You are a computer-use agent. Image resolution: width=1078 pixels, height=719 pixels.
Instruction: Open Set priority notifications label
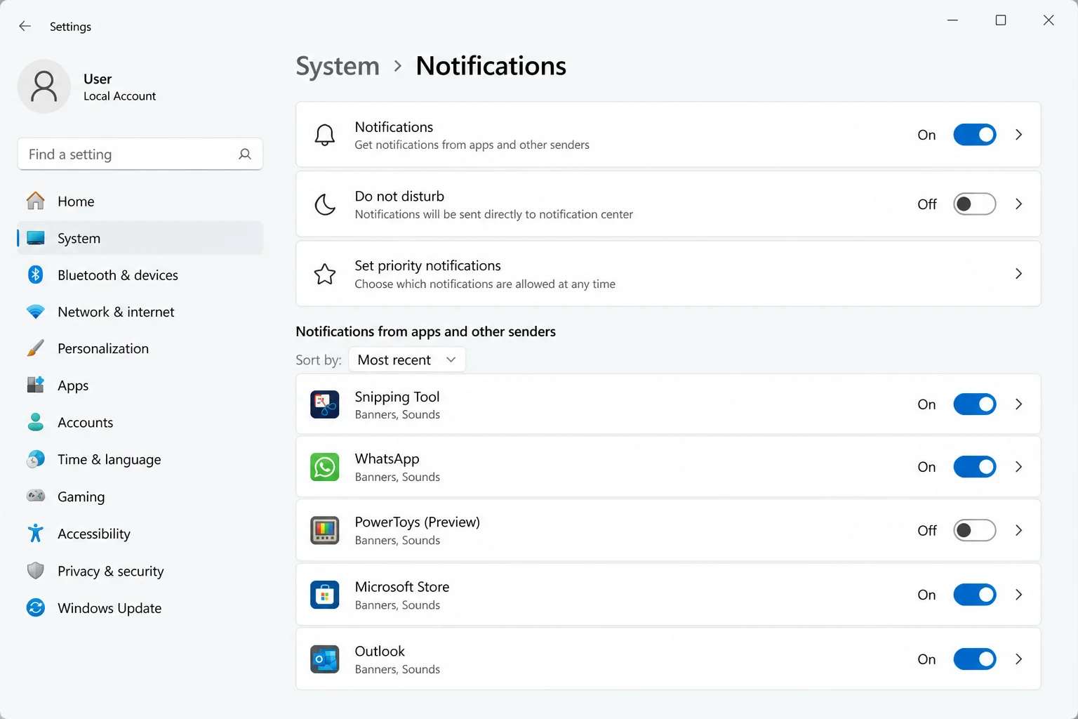click(427, 265)
